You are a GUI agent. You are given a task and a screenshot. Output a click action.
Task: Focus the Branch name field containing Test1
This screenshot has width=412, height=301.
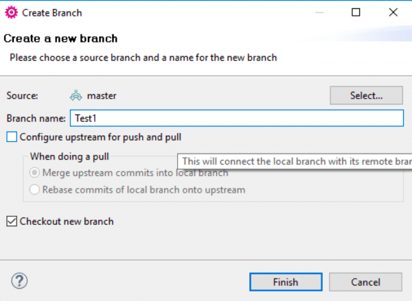click(x=237, y=119)
